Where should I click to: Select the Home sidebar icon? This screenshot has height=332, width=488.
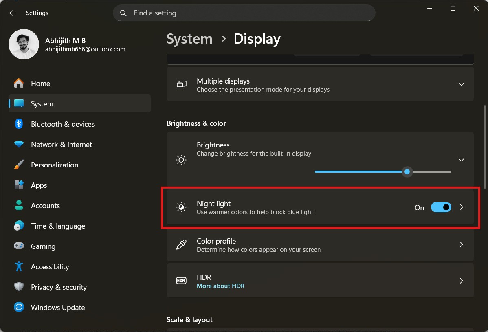[19, 83]
